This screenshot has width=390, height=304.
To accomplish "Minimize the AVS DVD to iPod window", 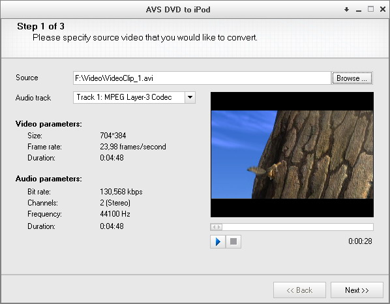I will pos(359,10).
